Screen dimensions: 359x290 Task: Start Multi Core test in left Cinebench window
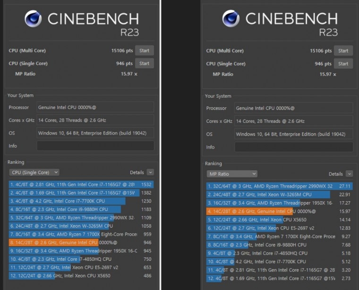pyautogui.click(x=144, y=51)
